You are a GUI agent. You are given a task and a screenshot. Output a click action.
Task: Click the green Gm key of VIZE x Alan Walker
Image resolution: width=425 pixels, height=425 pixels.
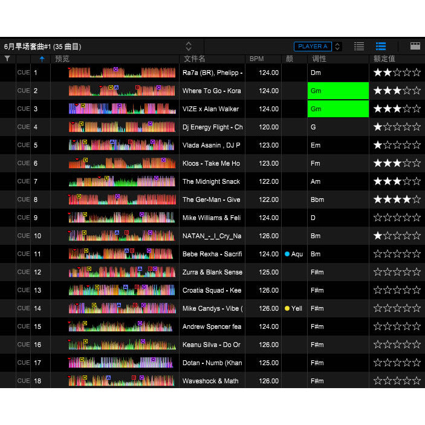338,109
